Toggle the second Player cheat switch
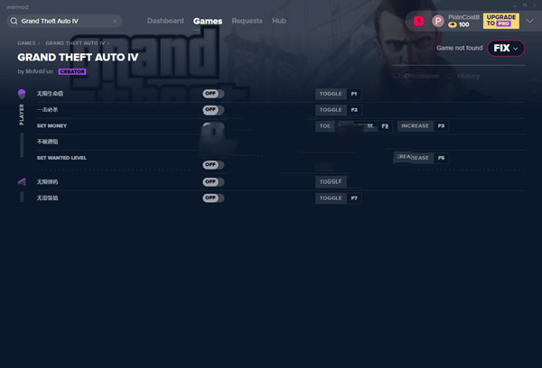The width and height of the screenshot is (542, 368). pos(213,110)
